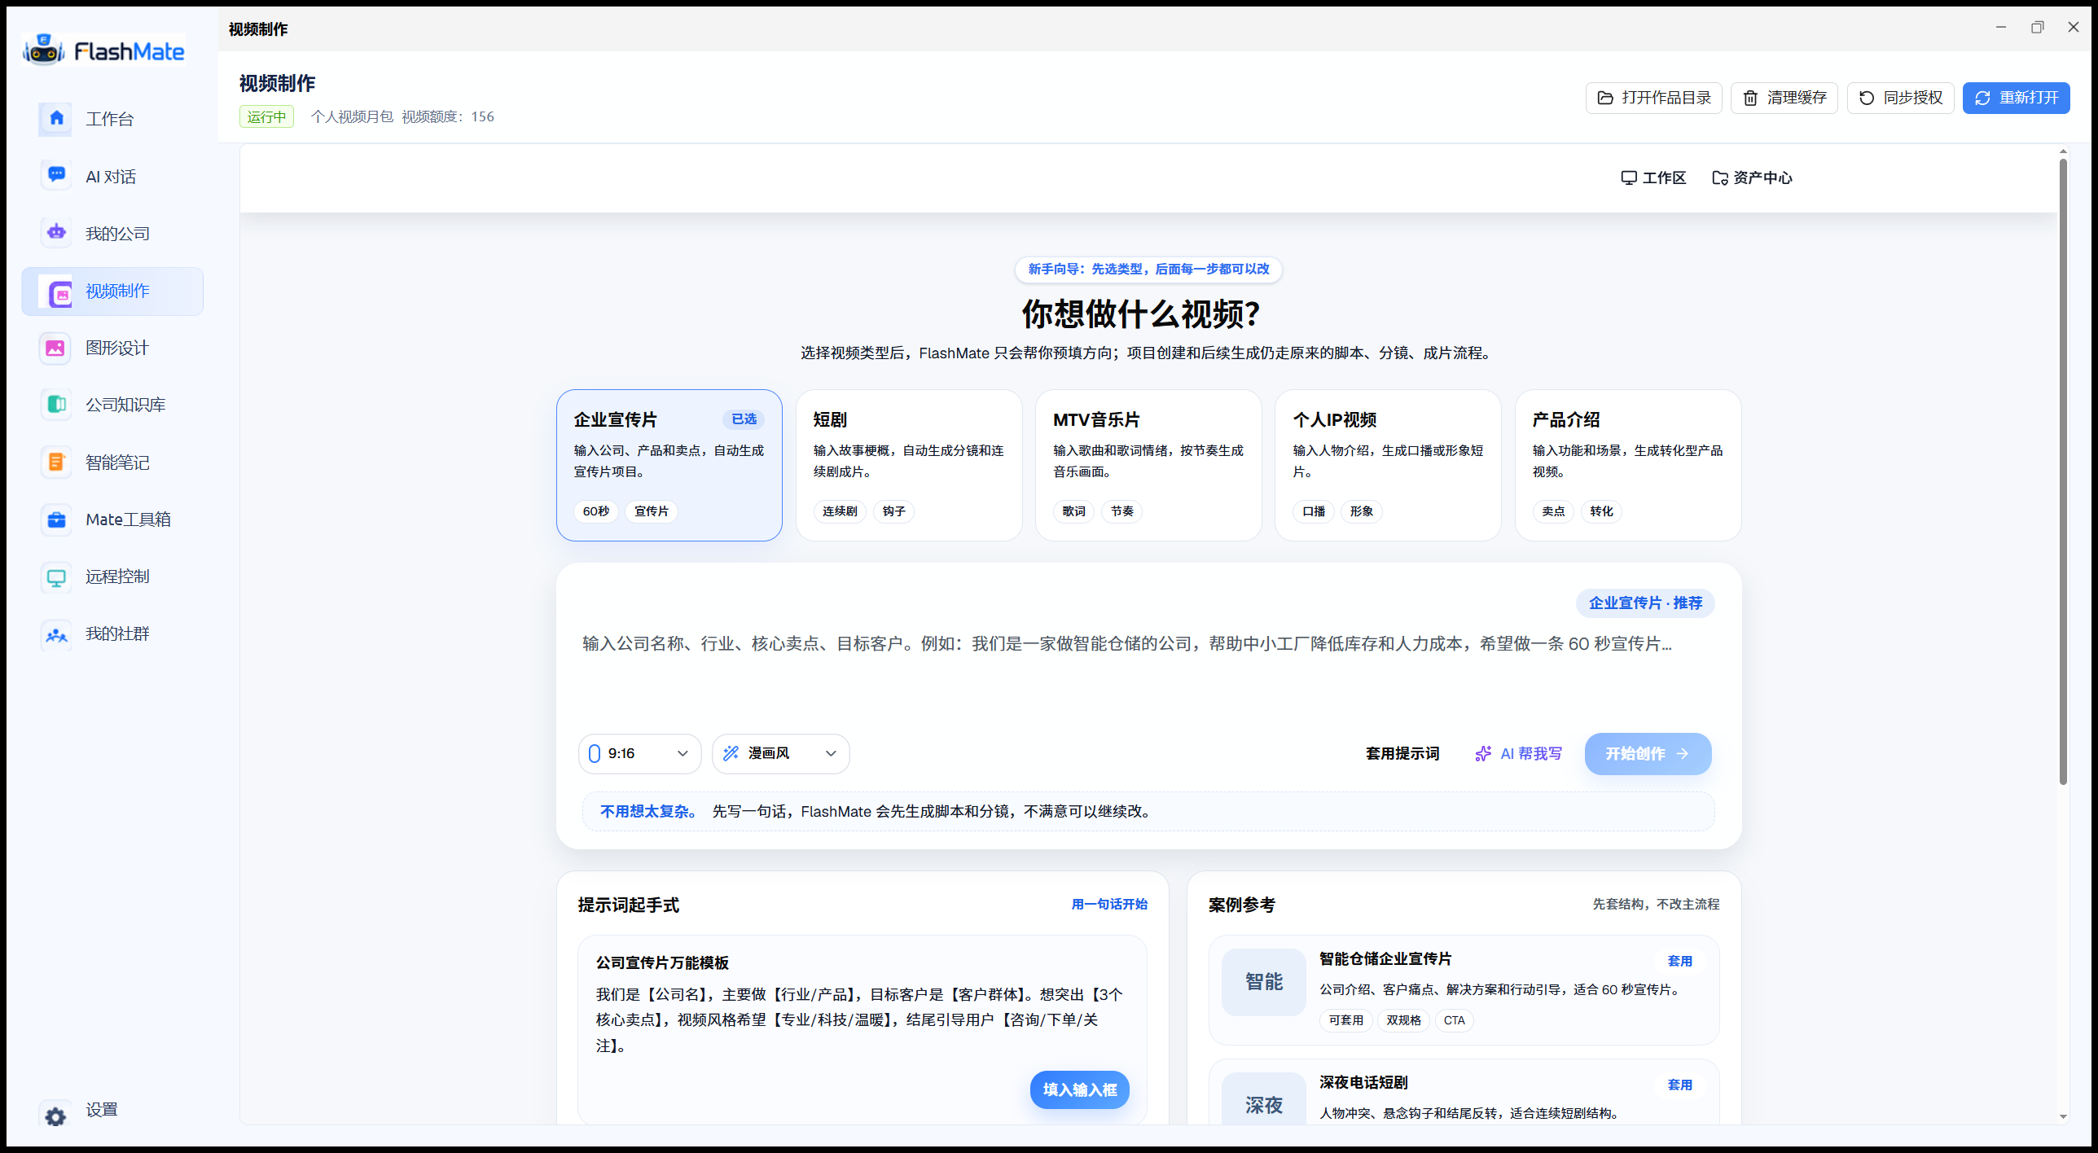2098x1153 pixels.
Task: Click the CTA tag
Action: (1454, 1019)
